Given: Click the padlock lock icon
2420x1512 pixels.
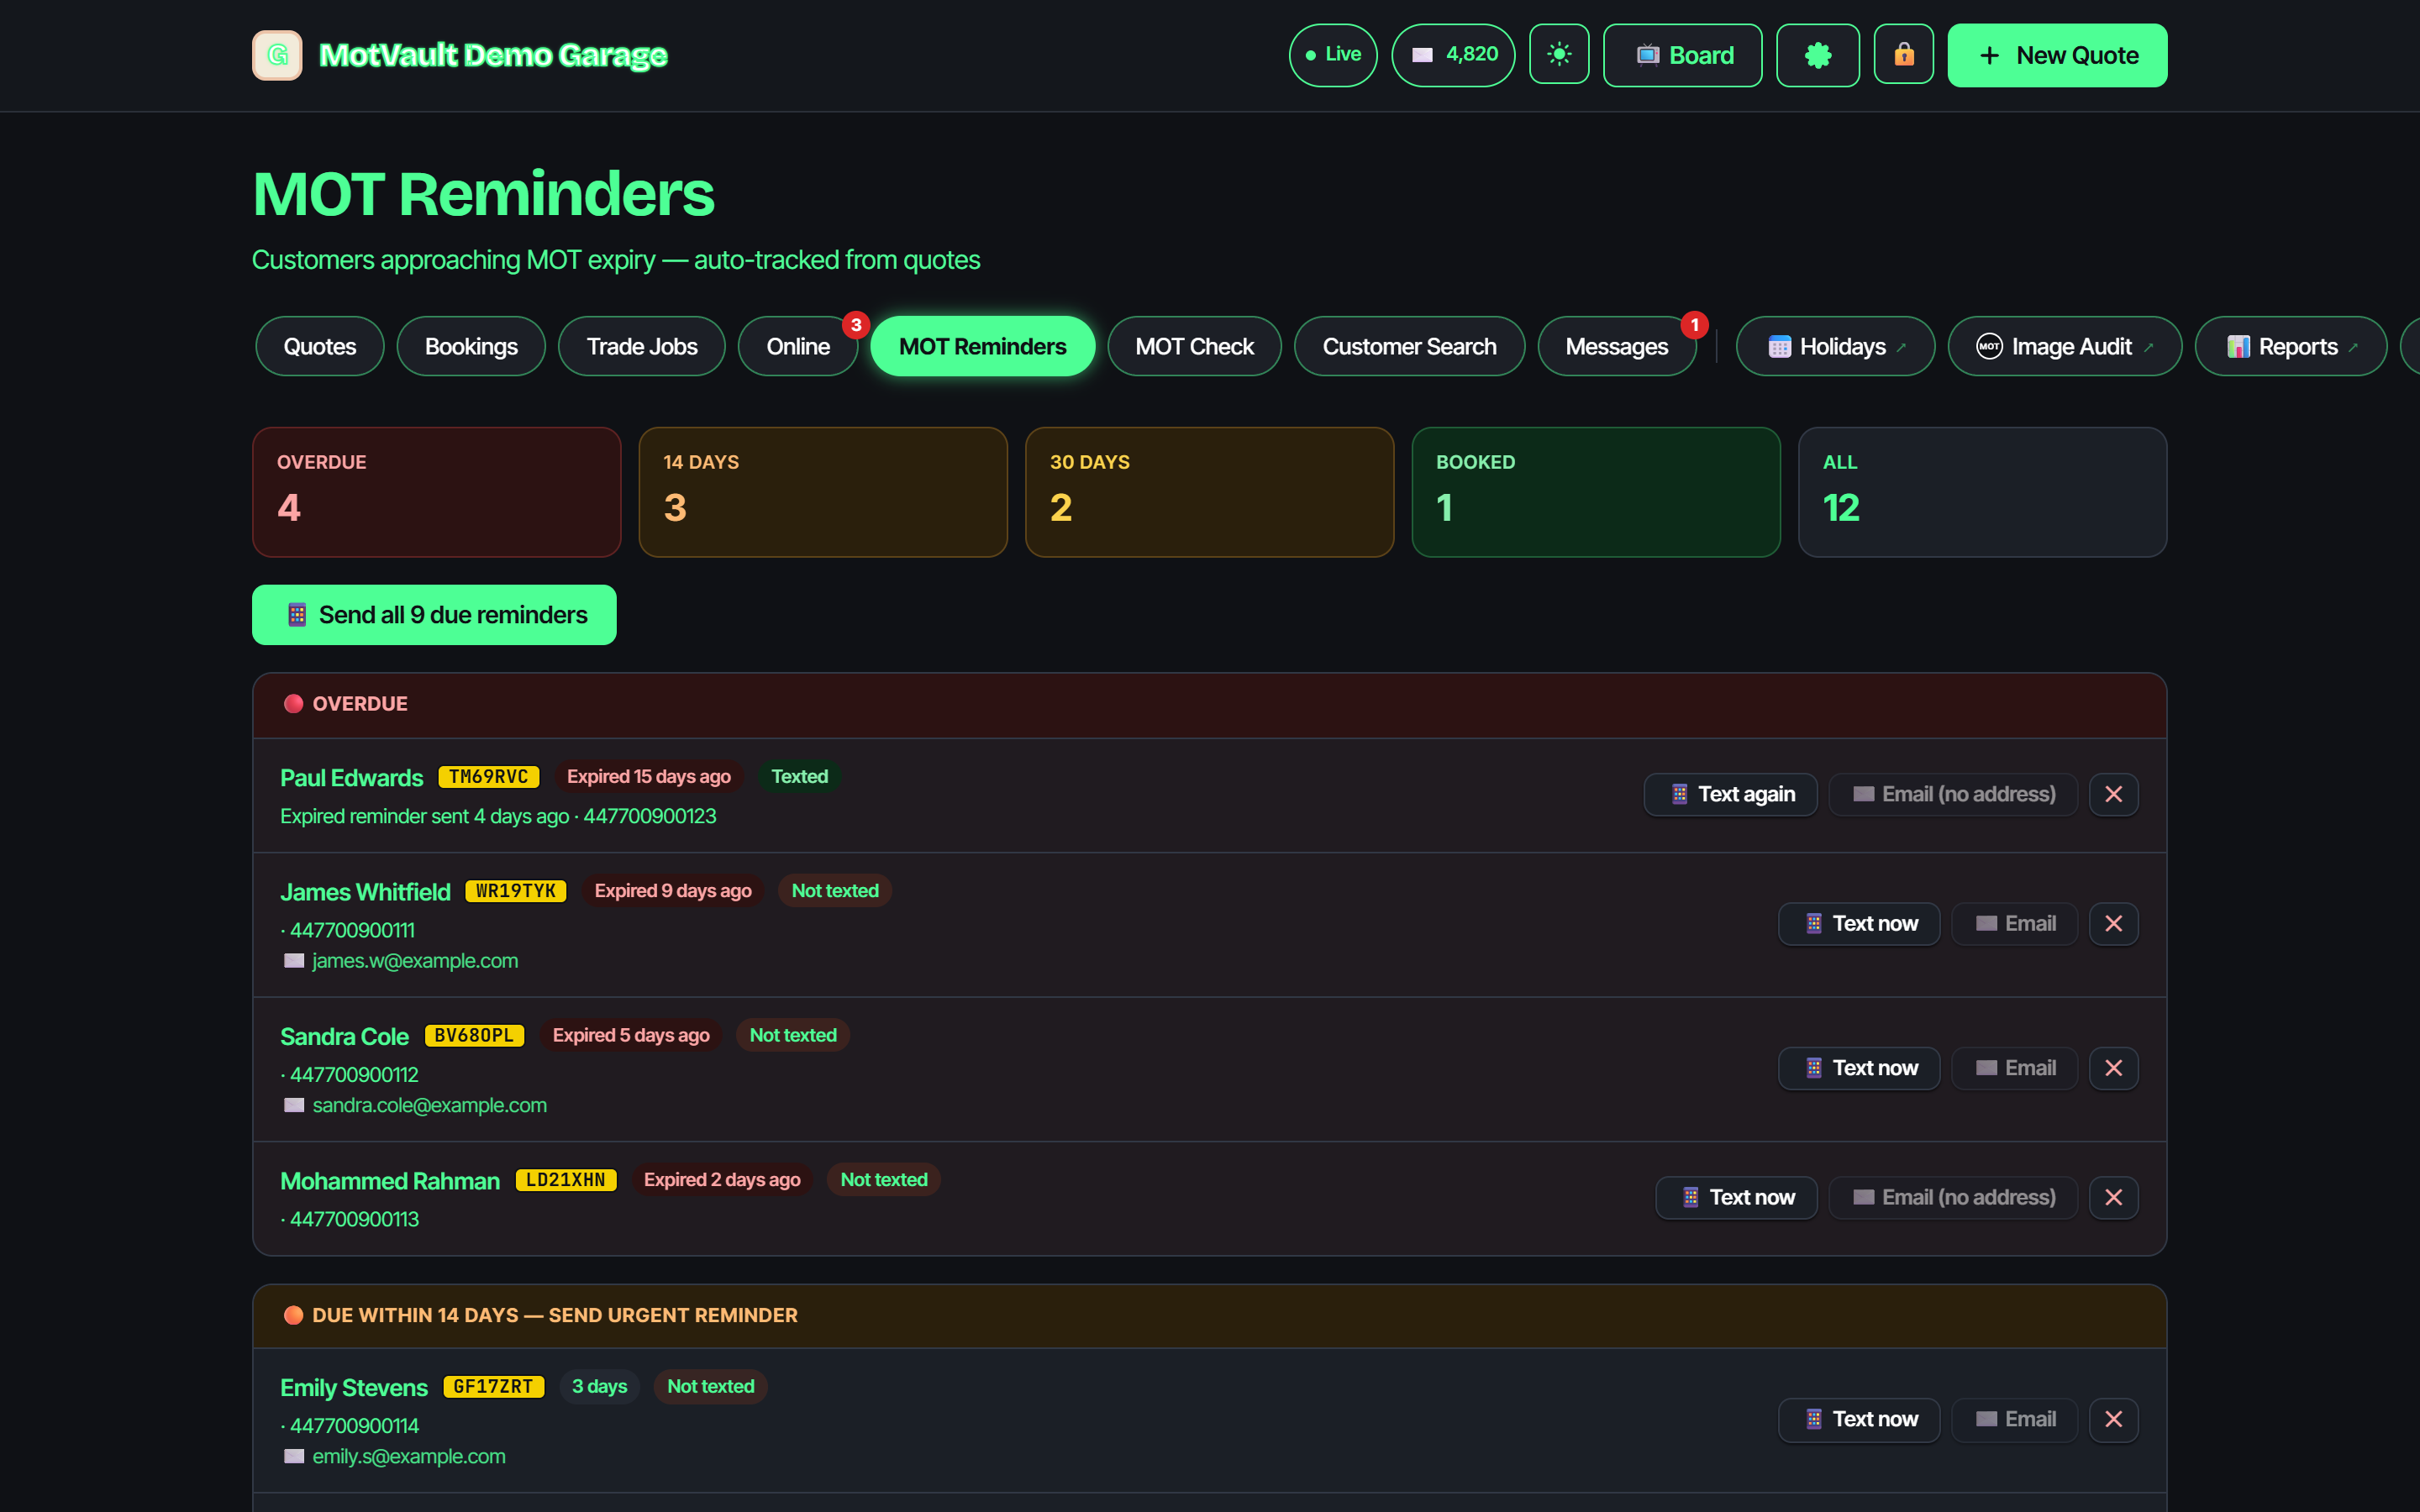Looking at the screenshot, I should tap(1903, 55).
